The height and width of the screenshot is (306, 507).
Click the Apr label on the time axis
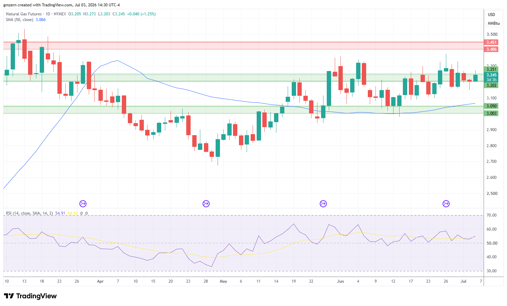(100, 281)
